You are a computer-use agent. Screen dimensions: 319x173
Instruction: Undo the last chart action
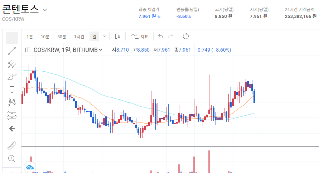coord(160,37)
